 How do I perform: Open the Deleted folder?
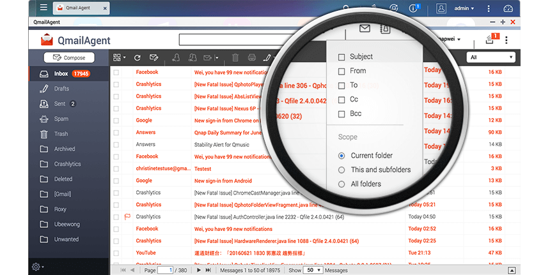tap(69, 179)
